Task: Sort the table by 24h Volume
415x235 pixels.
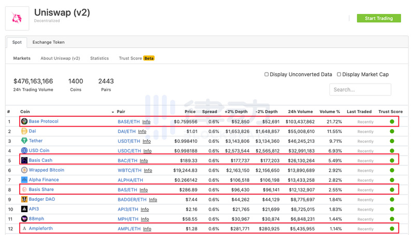Action: click(300, 112)
